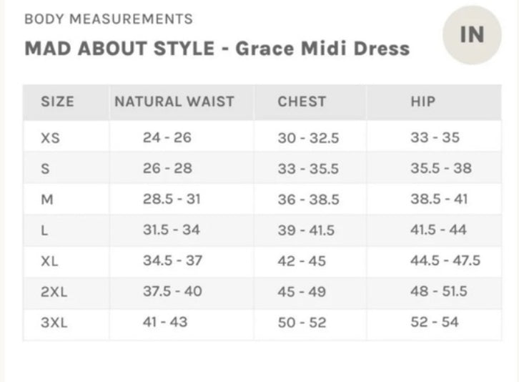The width and height of the screenshot is (519, 382).
Task: Click the XL size row label
Action: [x=49, y=261]
